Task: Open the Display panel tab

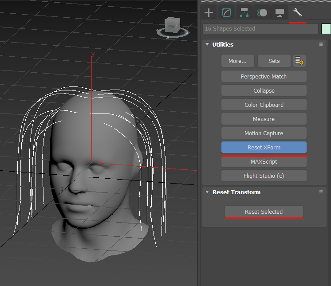Action: coord(280,12)
